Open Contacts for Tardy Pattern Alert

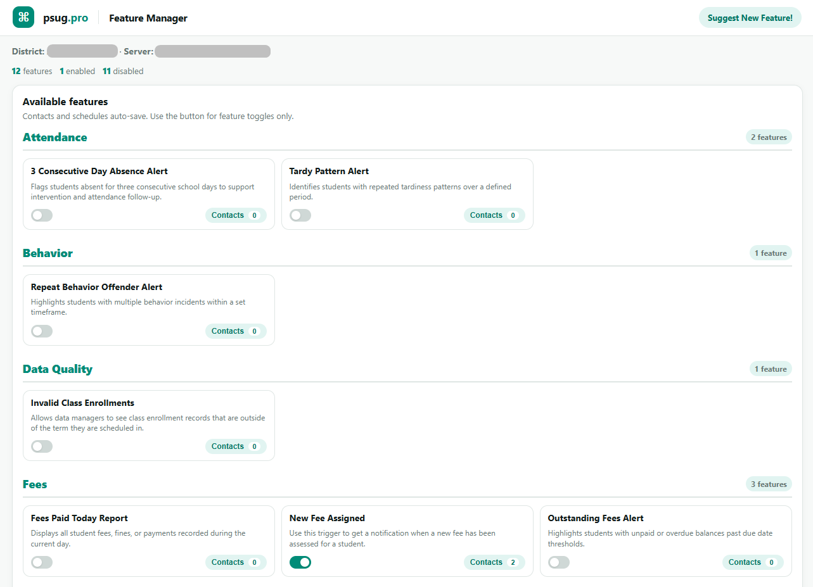coord(494,215)
